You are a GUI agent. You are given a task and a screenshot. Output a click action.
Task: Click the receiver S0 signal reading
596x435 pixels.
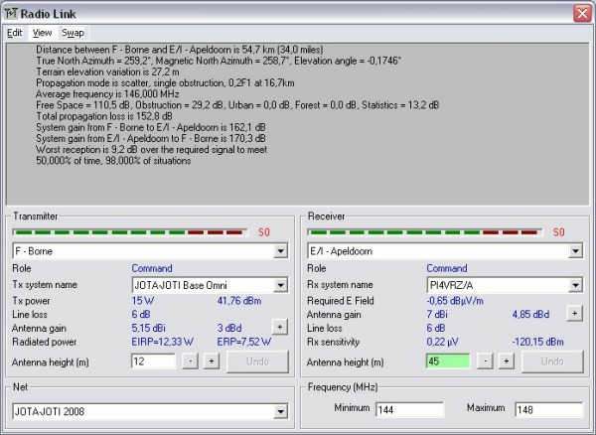[558, 232]
